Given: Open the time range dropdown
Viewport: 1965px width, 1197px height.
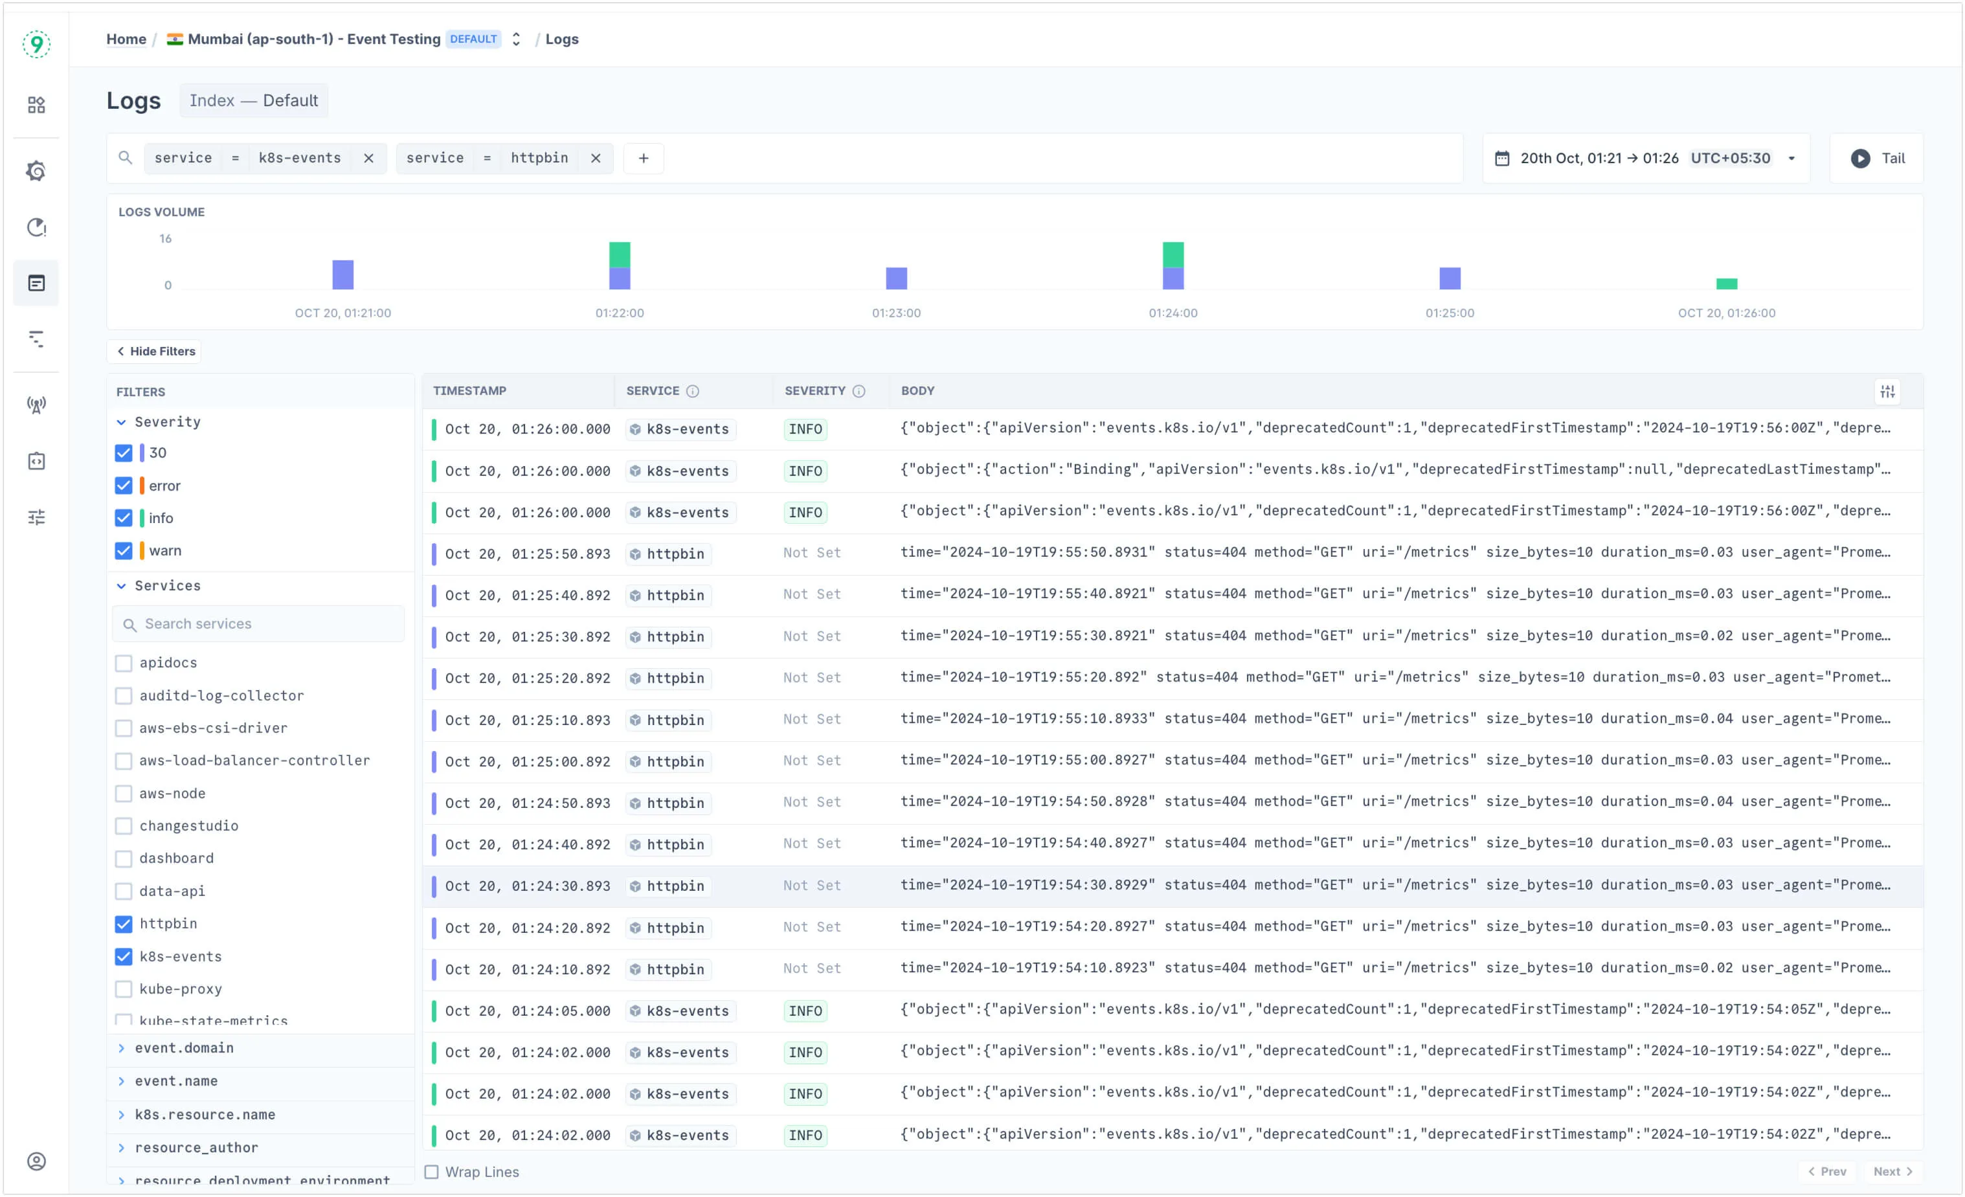Looking at the screenshot, I should pyautogui.click(x=1645, y=158).
